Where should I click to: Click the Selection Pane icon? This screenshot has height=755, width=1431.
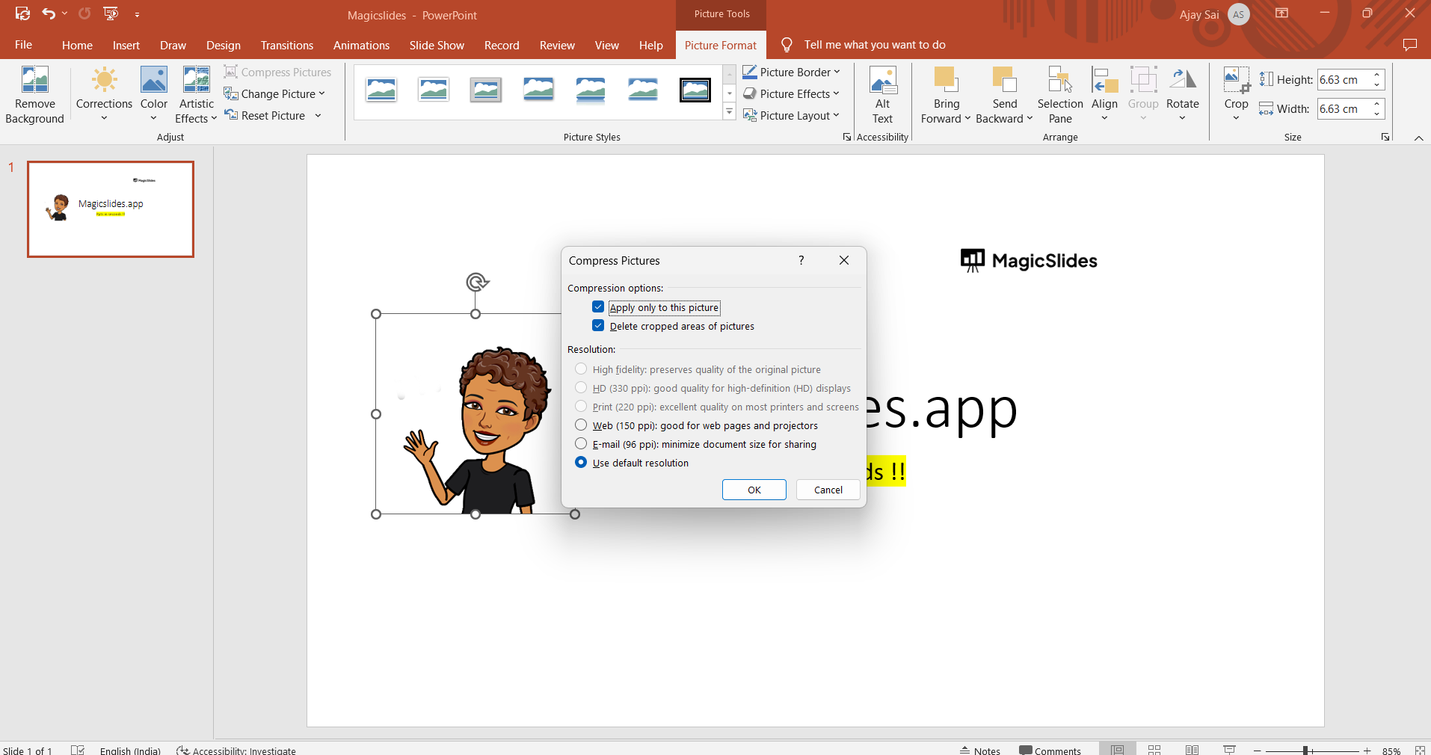(1059, 81)
